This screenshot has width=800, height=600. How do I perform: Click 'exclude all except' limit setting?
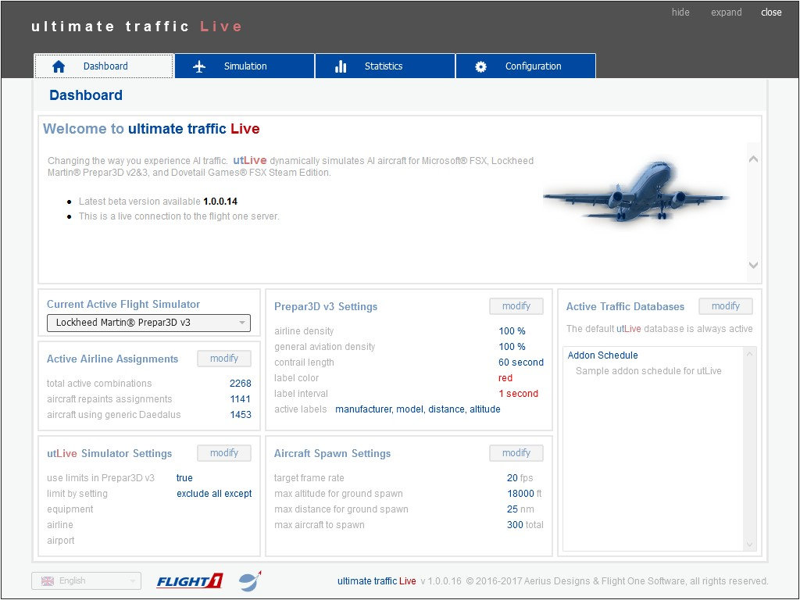[x=214, y=494]
